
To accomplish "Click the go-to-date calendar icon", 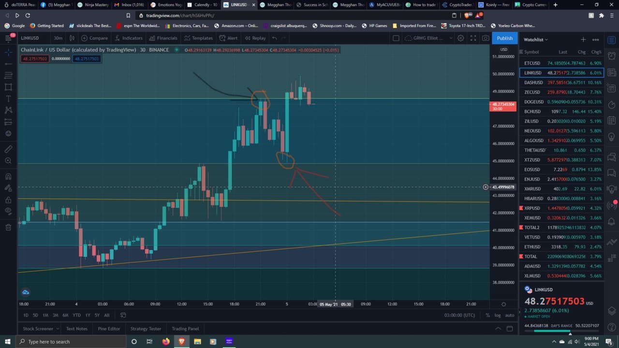I will click(123, 315).
